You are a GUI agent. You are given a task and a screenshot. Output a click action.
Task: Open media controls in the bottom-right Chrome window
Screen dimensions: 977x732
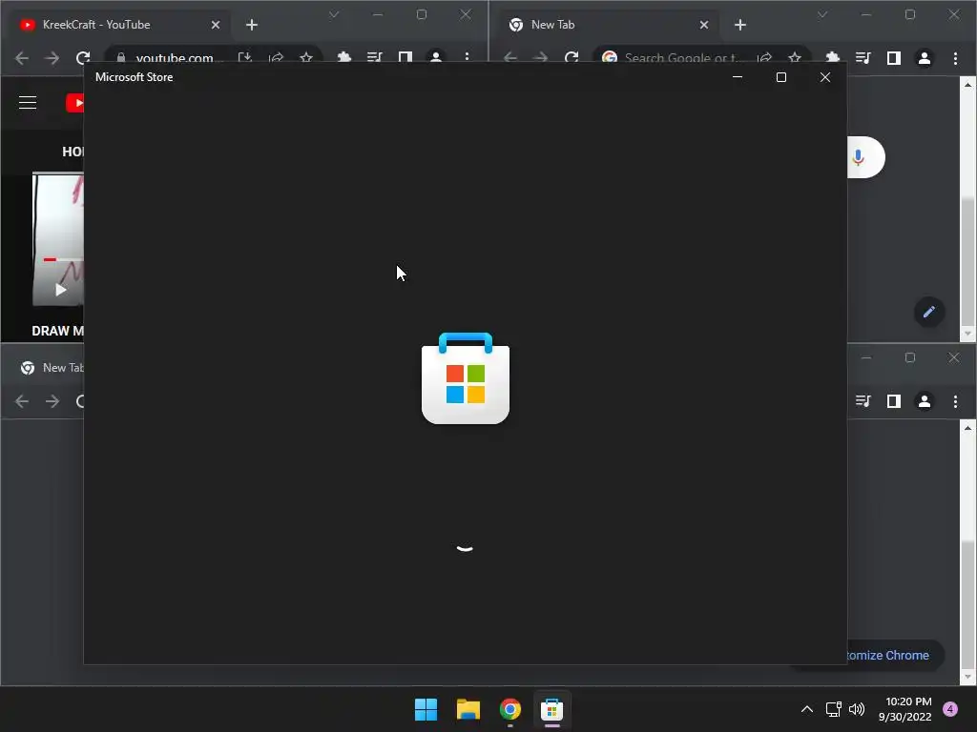pyautogui.click(x=863, y=401)
